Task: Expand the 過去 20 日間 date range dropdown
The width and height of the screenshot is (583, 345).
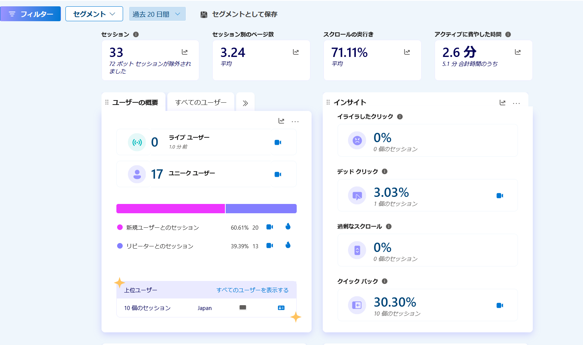Action: point(157,14)
